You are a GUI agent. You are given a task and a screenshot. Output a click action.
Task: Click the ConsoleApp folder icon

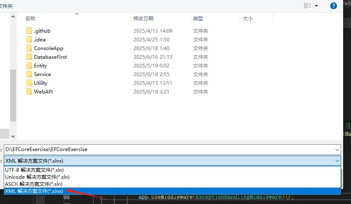[x=29, y=48]
